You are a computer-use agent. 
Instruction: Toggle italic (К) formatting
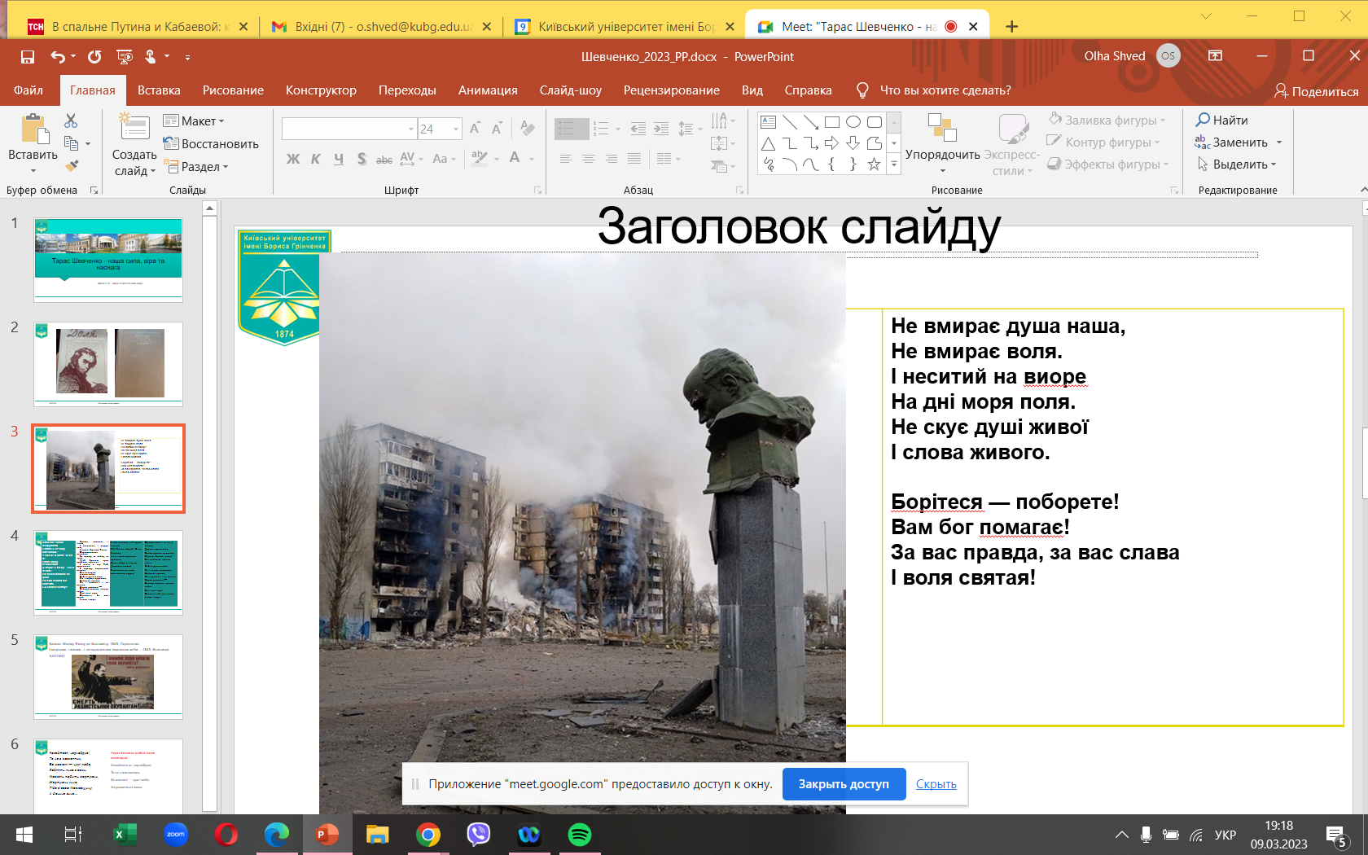tap(315, 159)
